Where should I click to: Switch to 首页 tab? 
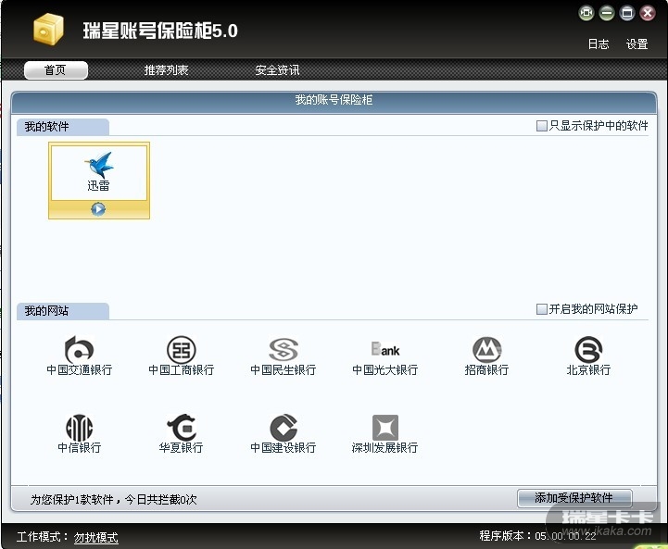click(56, 70)
